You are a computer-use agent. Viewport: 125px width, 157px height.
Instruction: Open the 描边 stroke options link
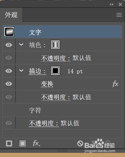tap(37, 71)
